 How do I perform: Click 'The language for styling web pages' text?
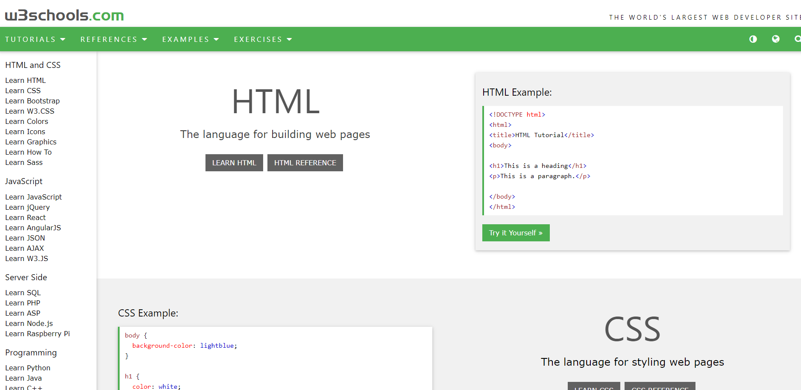(632, 362)
